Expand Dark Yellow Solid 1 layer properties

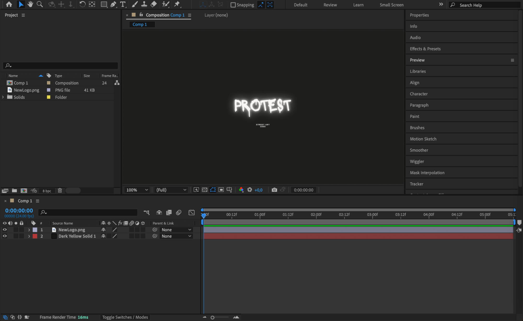coord(29,236)
